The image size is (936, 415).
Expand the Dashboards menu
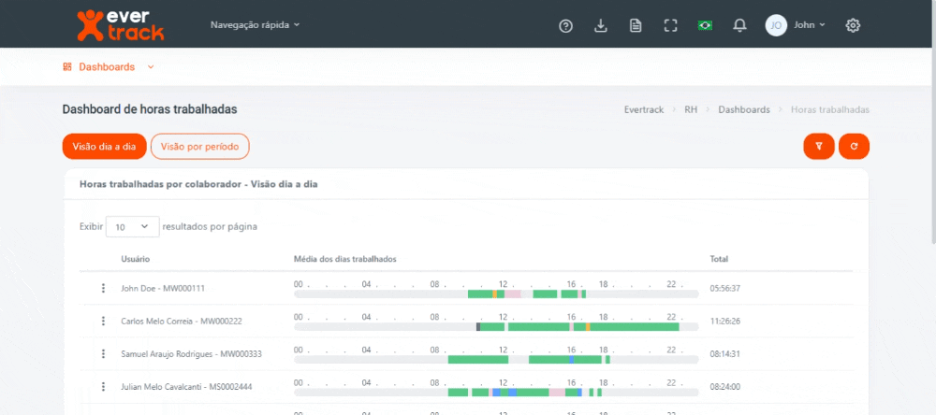click(108, 67)
